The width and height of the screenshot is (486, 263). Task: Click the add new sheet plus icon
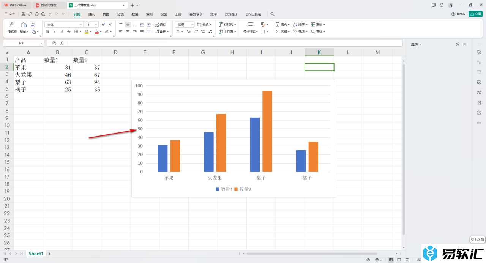pos(49,254)
